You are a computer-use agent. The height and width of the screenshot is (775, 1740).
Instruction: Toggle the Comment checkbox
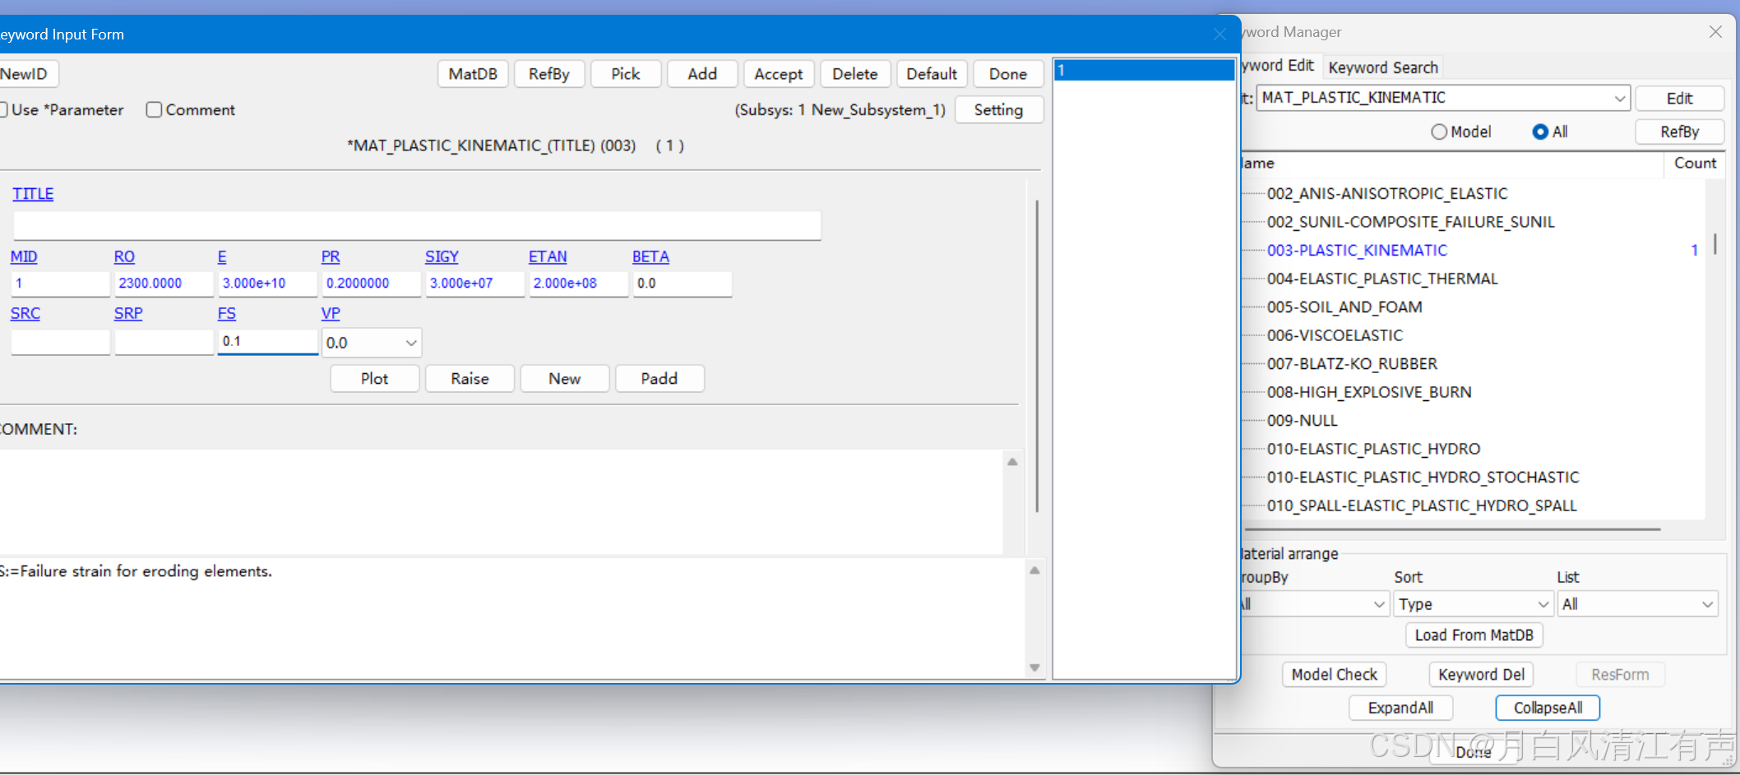154,109
